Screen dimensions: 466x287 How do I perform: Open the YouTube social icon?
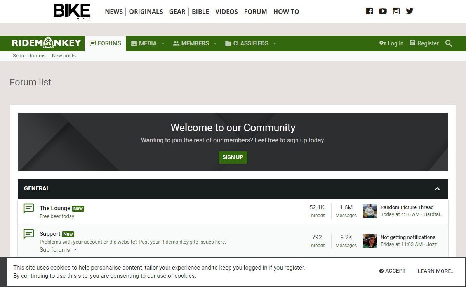tap(383, 11)
